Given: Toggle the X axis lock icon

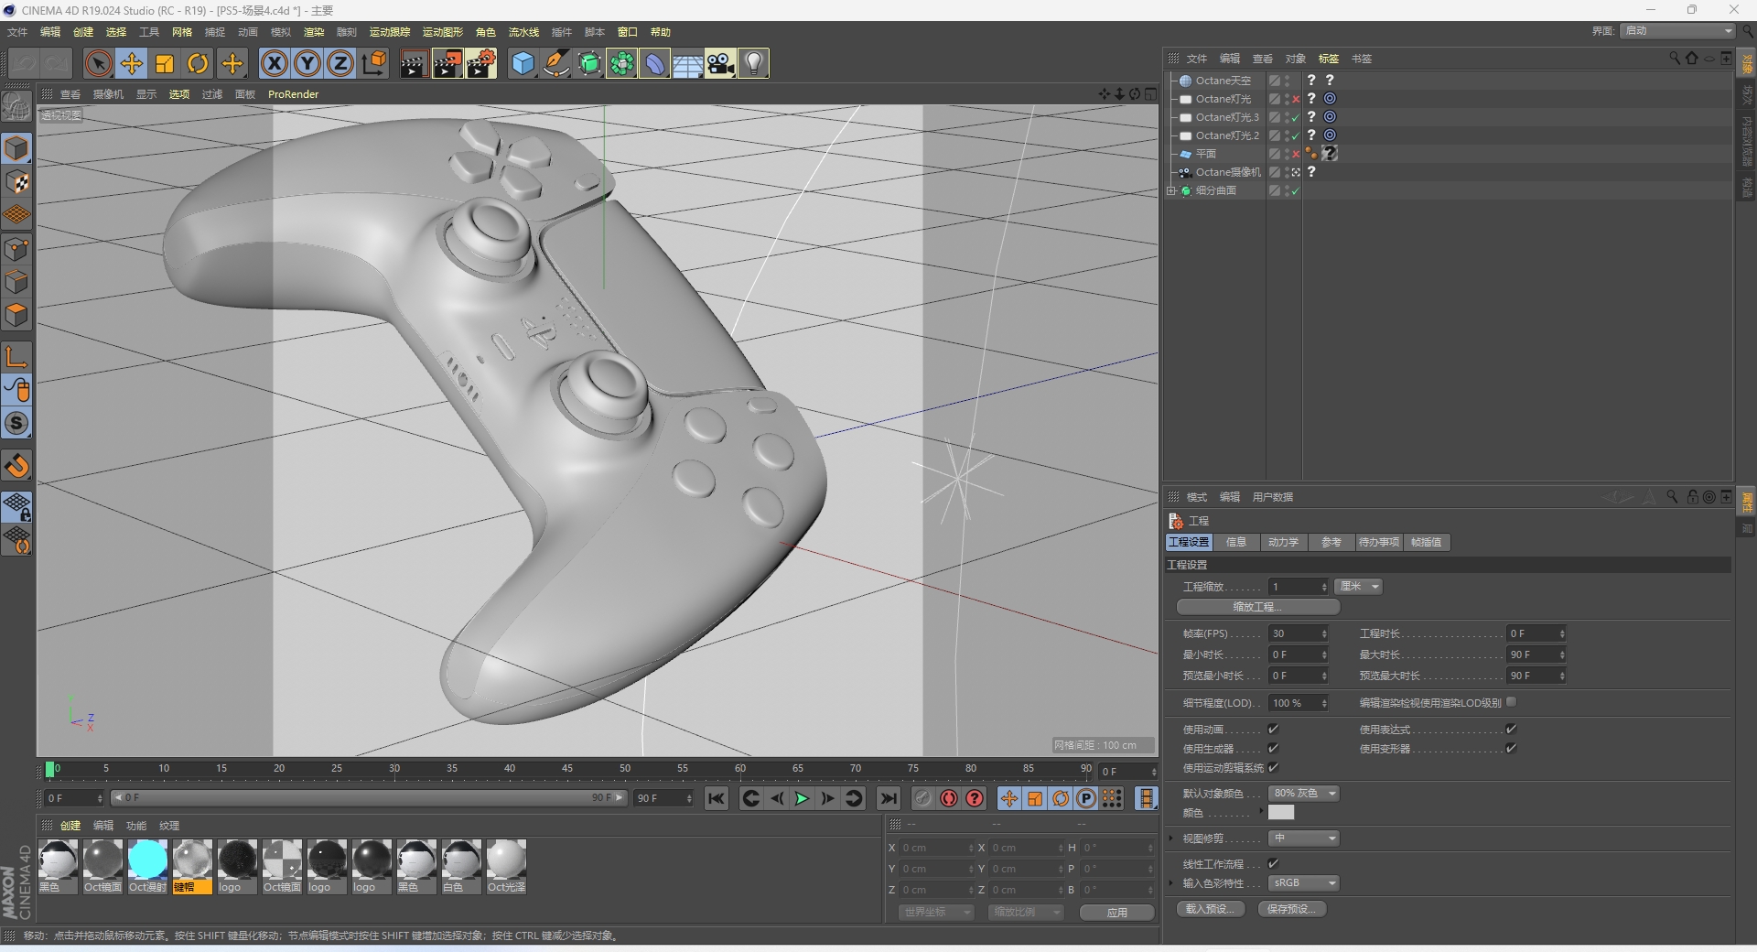Looking at the screenshot, I should (274, 63).
